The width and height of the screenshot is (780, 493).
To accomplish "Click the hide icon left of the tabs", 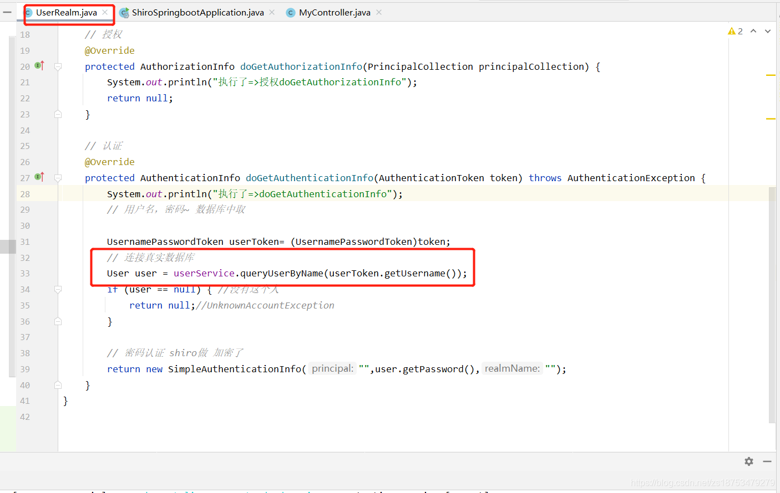I will [7, 12].
